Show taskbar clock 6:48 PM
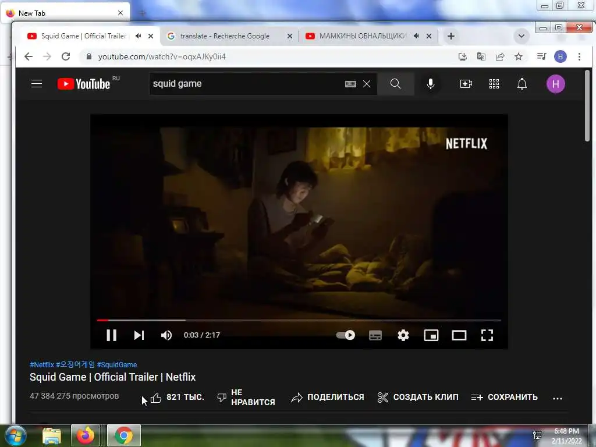The image size is (596, 447). 566,431
